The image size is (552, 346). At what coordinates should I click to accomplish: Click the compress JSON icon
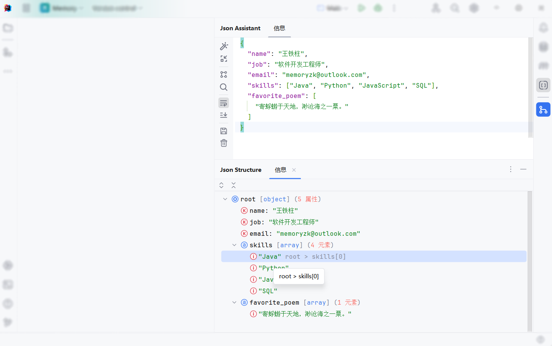(224, 59)
